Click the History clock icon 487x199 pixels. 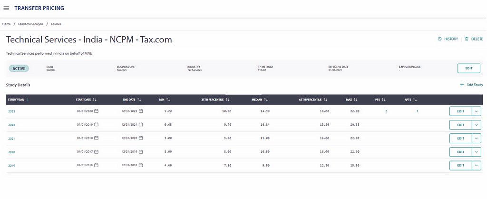click(439, 39)
